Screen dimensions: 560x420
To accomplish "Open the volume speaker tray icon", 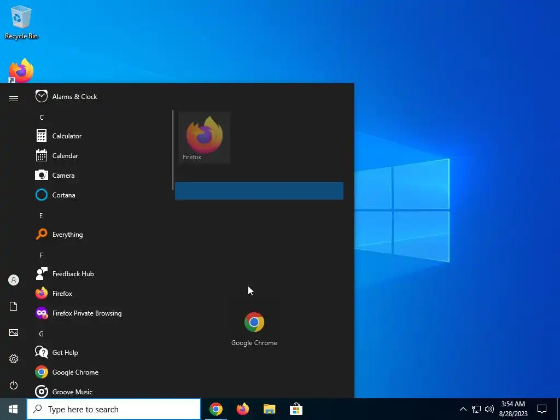I will 489,409.
